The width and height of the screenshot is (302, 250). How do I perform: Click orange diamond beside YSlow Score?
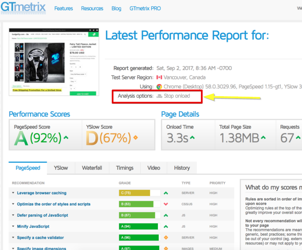point(136,138)
